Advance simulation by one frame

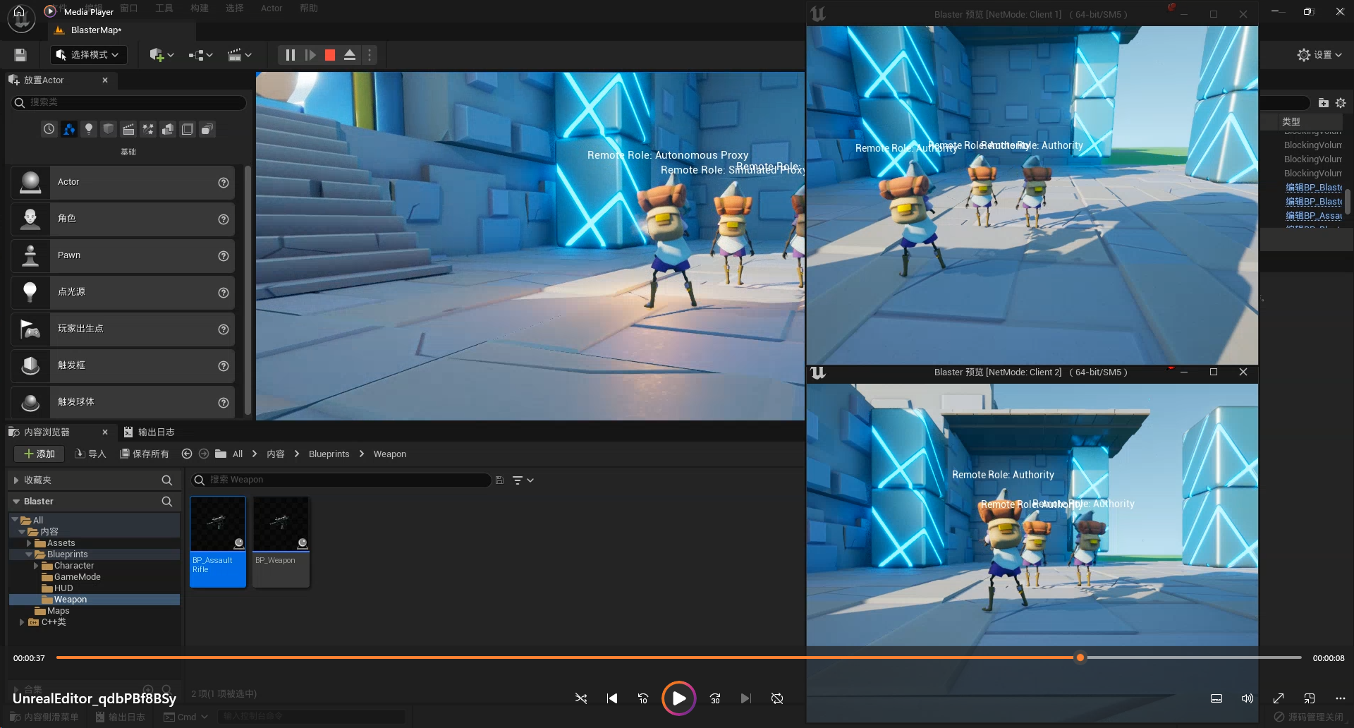tap(310, 55)
